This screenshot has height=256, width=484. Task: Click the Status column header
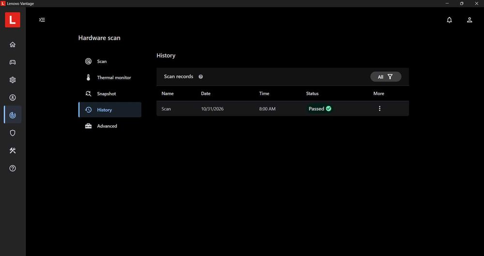(312, 93)
